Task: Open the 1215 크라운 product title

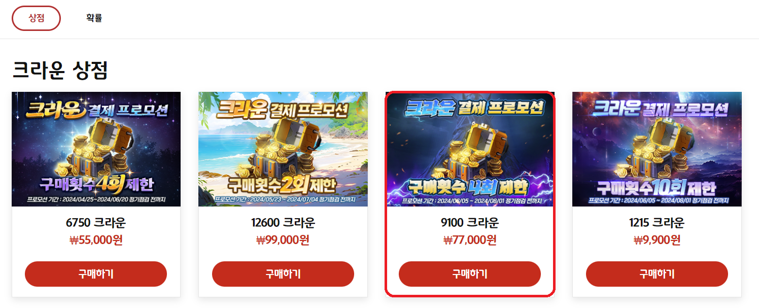Action: (x=657, y=223)
